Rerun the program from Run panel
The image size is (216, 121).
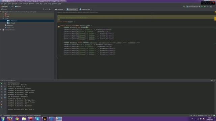[x=1, y=83]
